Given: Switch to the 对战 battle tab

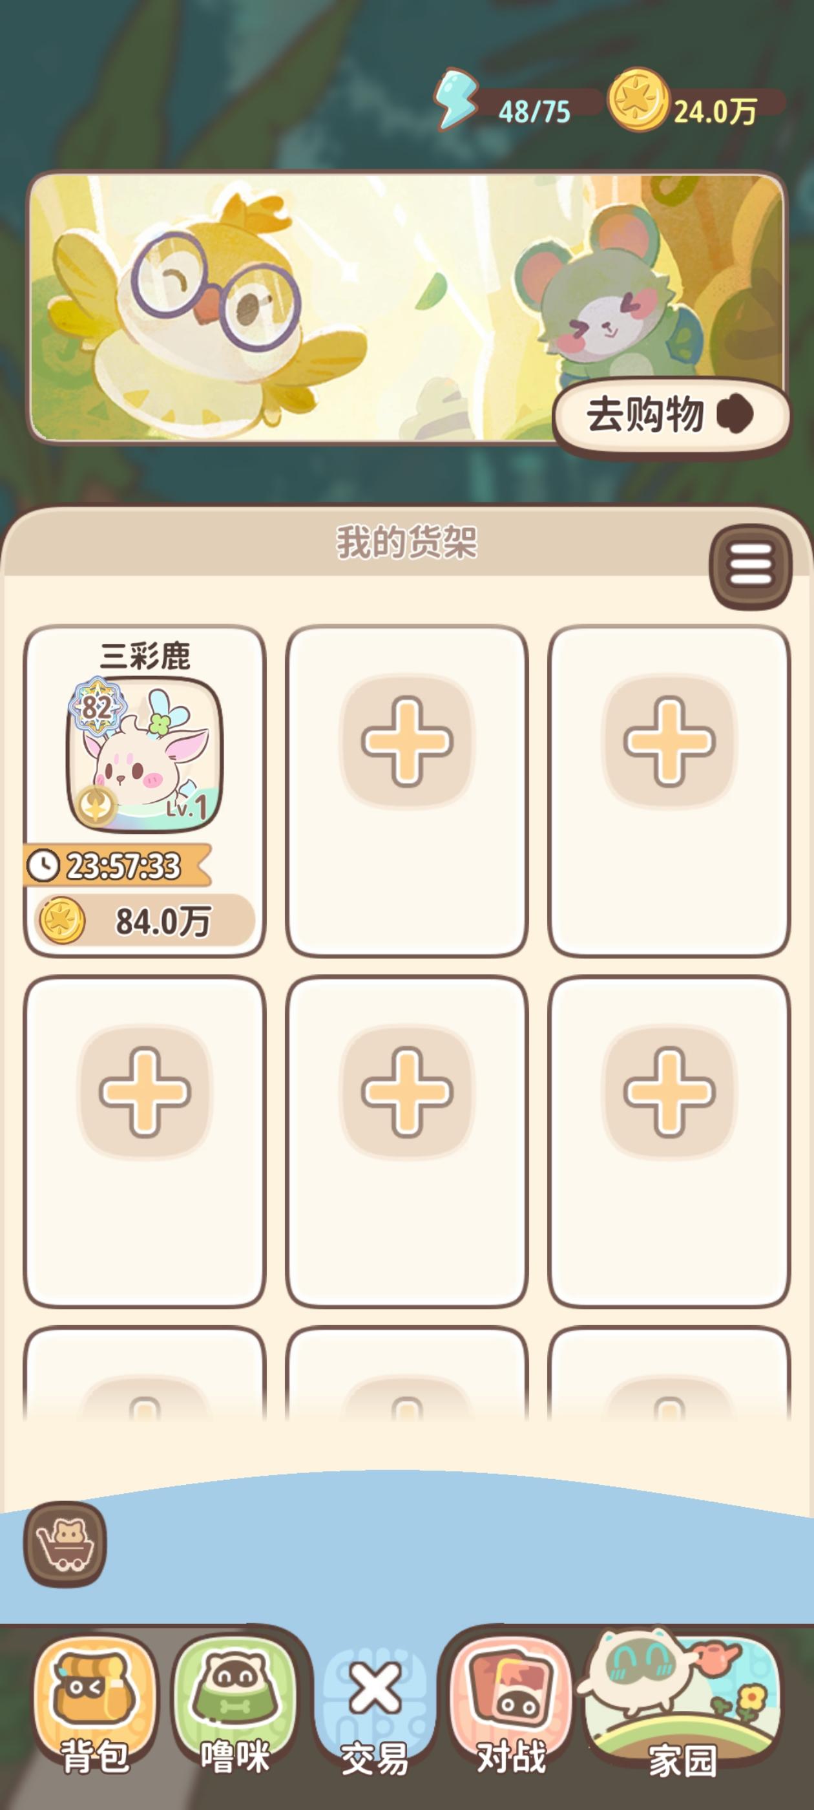Looking at the screenshot, I should (x=511, y=1701).
